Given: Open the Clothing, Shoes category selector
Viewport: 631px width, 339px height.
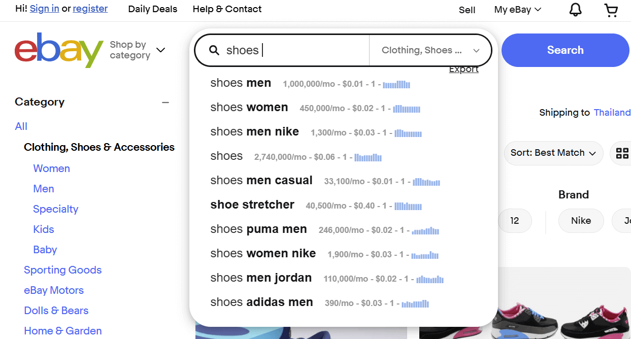Looking at the screenshot, I should 430,50.
